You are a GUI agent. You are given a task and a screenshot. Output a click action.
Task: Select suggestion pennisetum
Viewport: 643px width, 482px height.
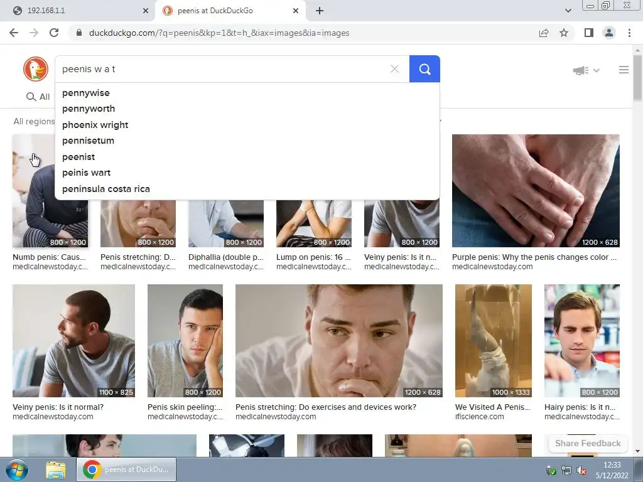click(247, 141)
